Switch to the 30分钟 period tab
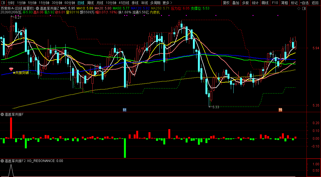The width and height of the screenshot is (321, 177). 57,3
